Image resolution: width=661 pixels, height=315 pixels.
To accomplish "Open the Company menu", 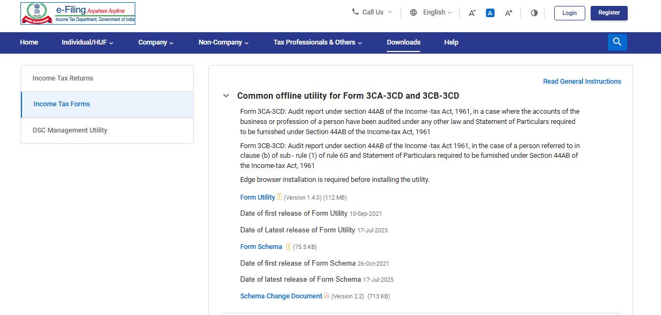I will (x=156, y=42).
